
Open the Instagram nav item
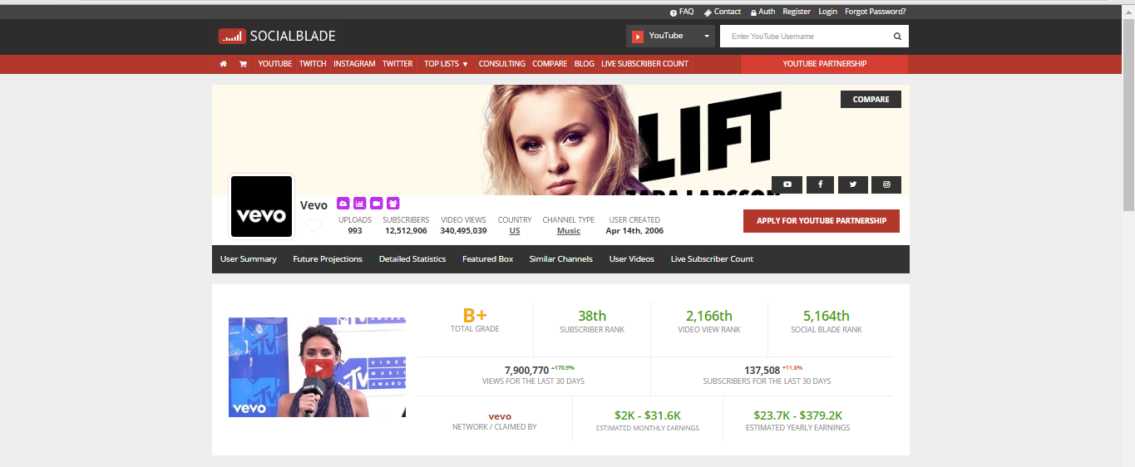pos(354,64)
